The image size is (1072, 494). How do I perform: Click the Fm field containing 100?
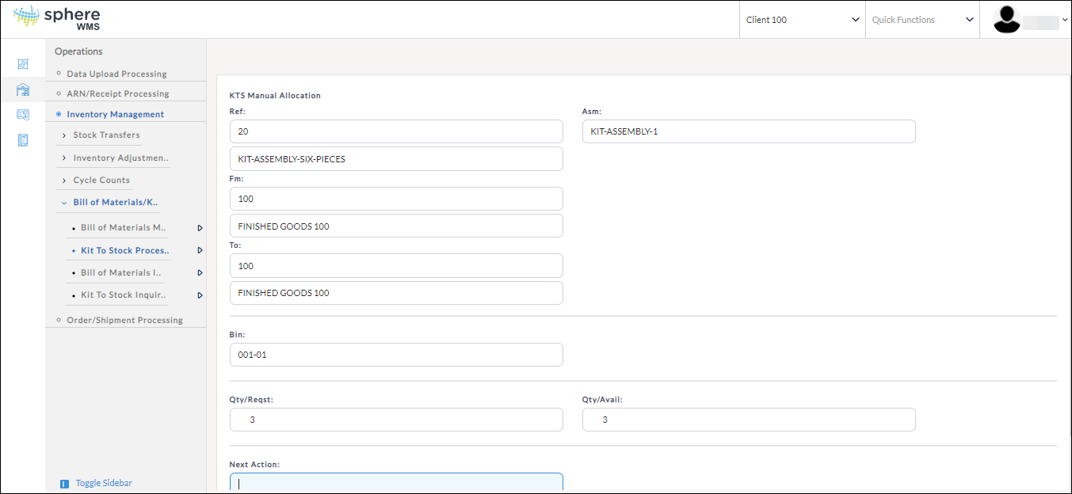tap(396, 199)
